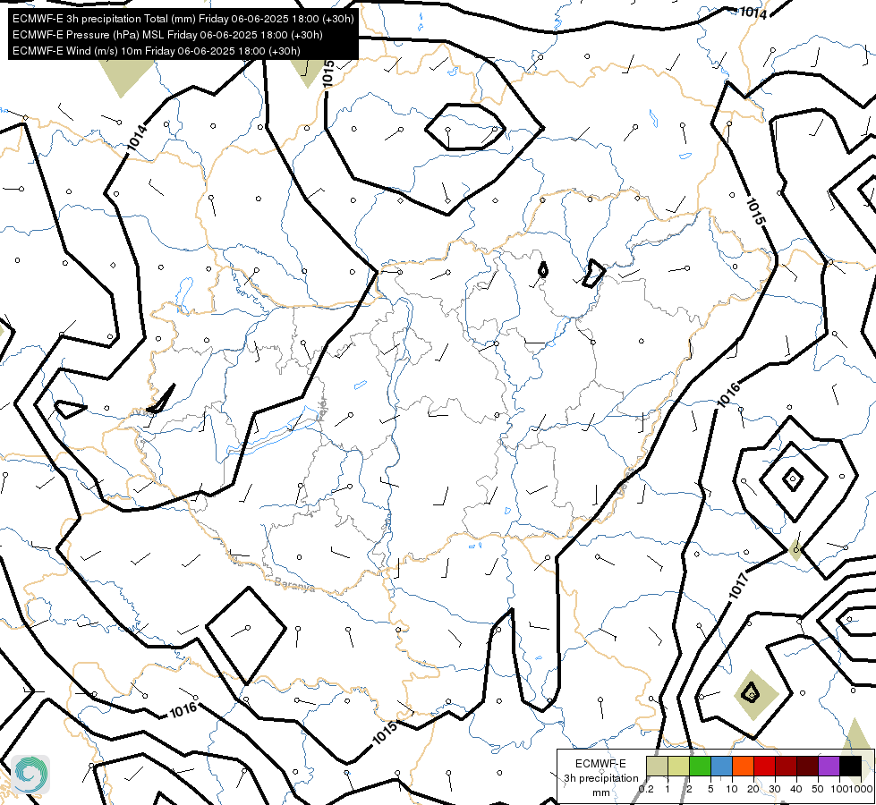Viewport: 876px width, 805px height.
Task: Click the '0.2' legend scale value
Action: pos(646,789)
